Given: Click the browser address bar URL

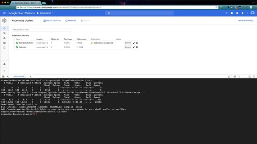Looking at the screenshot, I should pos(64,7).
